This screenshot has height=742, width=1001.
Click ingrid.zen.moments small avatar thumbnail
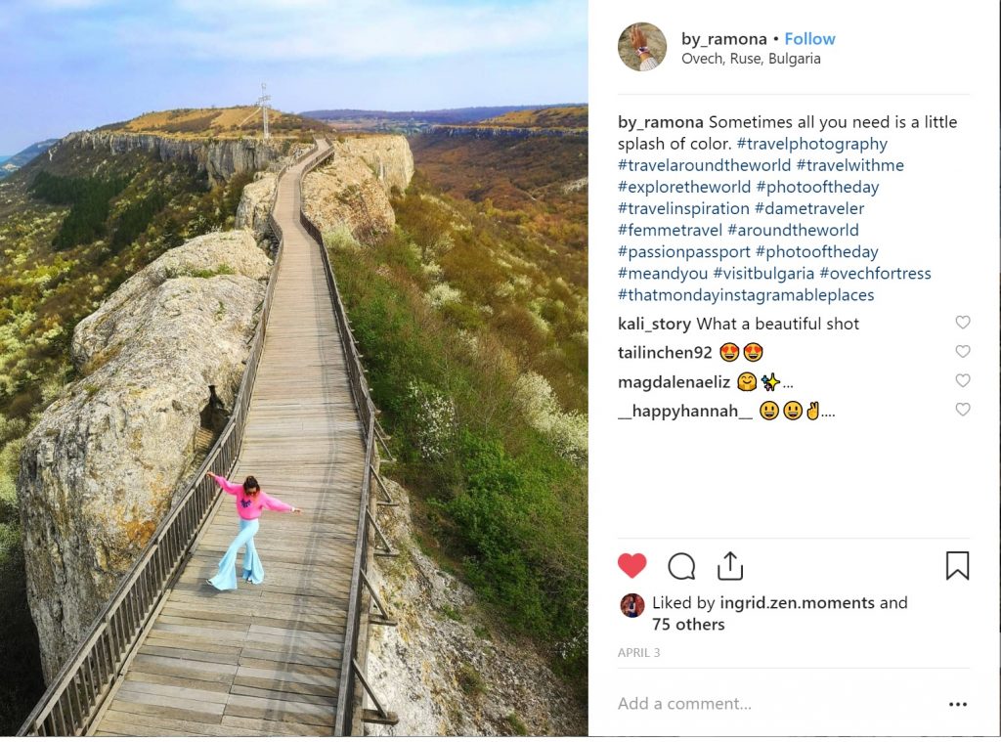click(632, 605)
